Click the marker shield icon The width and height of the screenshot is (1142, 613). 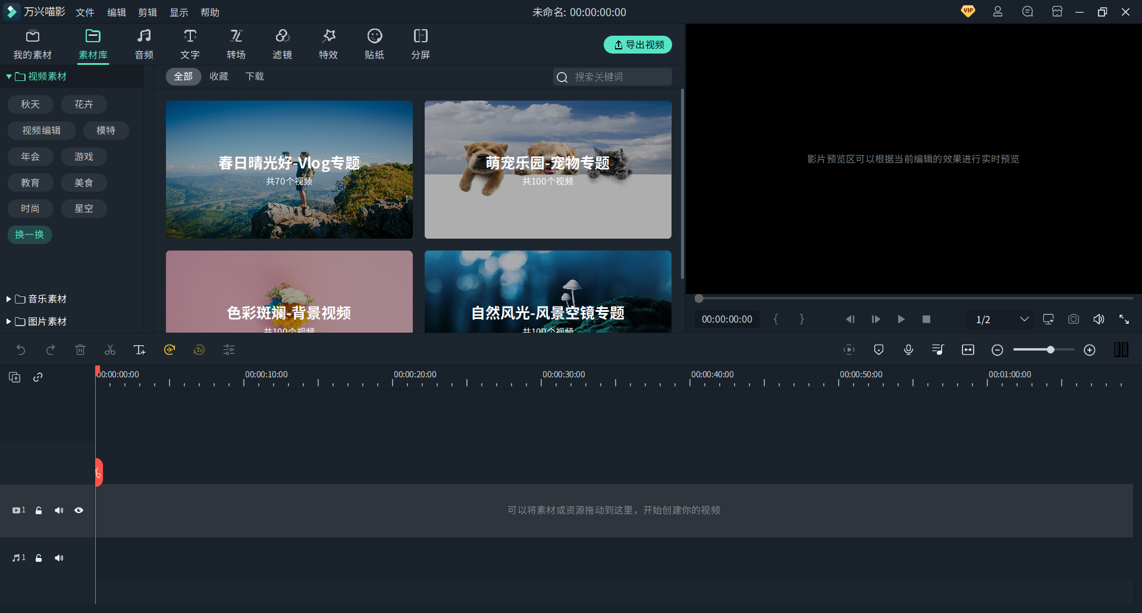[879, 350]
